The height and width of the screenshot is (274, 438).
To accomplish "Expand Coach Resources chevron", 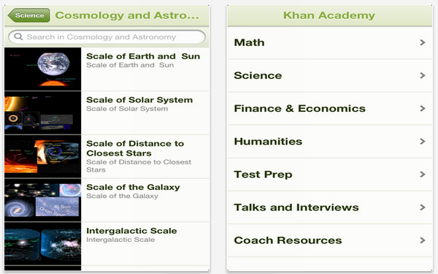I will click(423, 240).
